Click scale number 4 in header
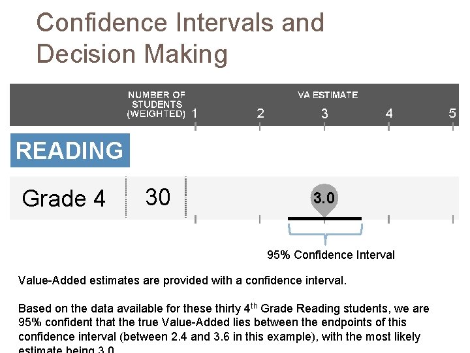The width and height of the screenshot is (470, 353). [389, 114]
